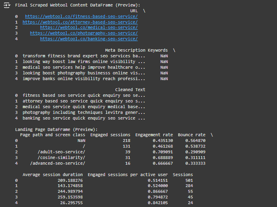Select bounce rate value 0.311111

pos(195,157)
